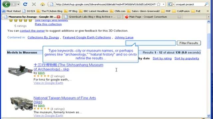Viewport: 213px width, 119px height.
Task: Open National Taiwan Museum thumbnail image
Action: point(21,103)
